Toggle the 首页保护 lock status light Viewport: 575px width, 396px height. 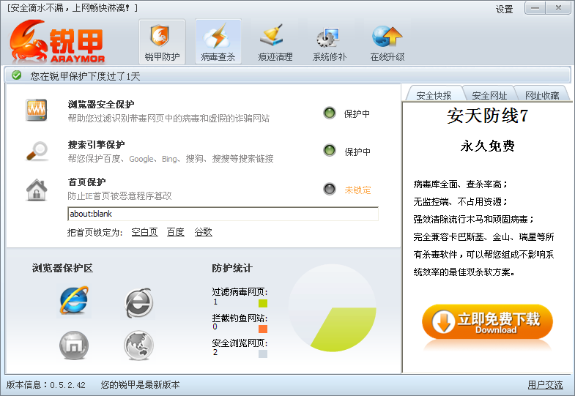tap(330, 189)
